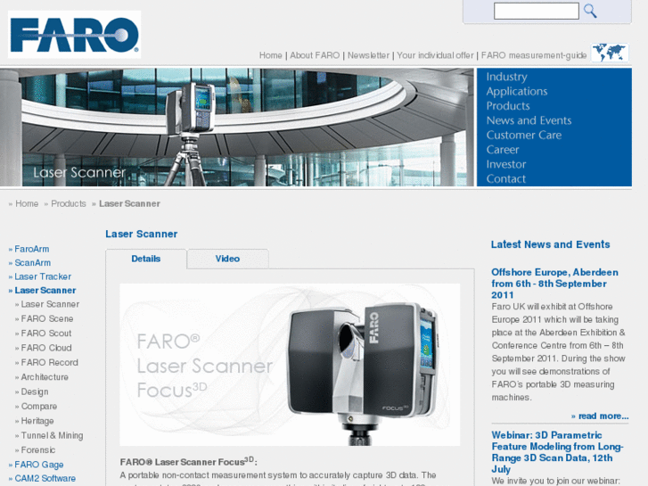Open FARO Scout in sidebar
Screen dimensions: 648x486
point(45,334)
